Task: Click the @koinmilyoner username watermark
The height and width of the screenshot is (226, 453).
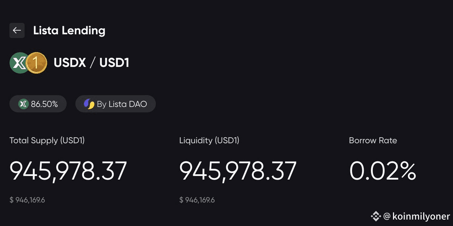Action: point(417,216)
